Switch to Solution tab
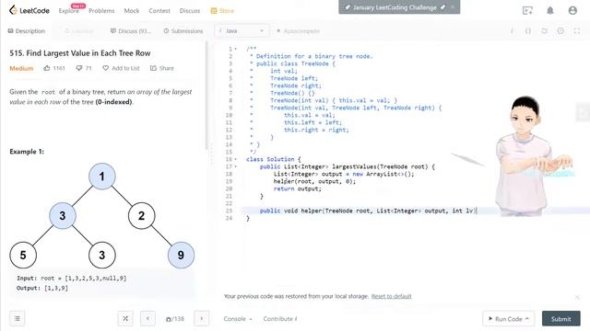 coord(78,31)
